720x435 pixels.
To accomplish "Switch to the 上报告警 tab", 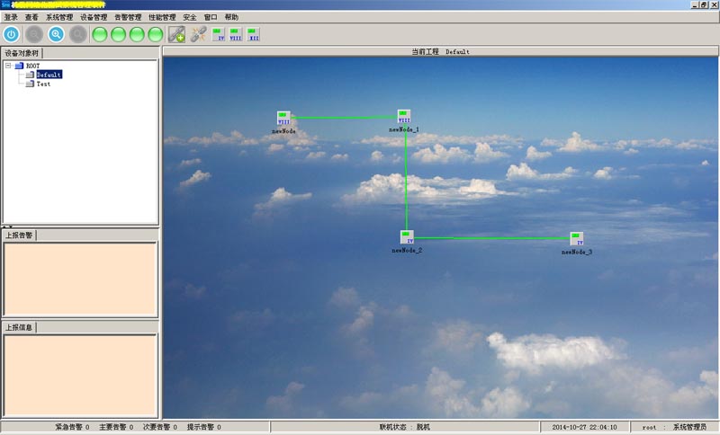I will pos(19,235).
